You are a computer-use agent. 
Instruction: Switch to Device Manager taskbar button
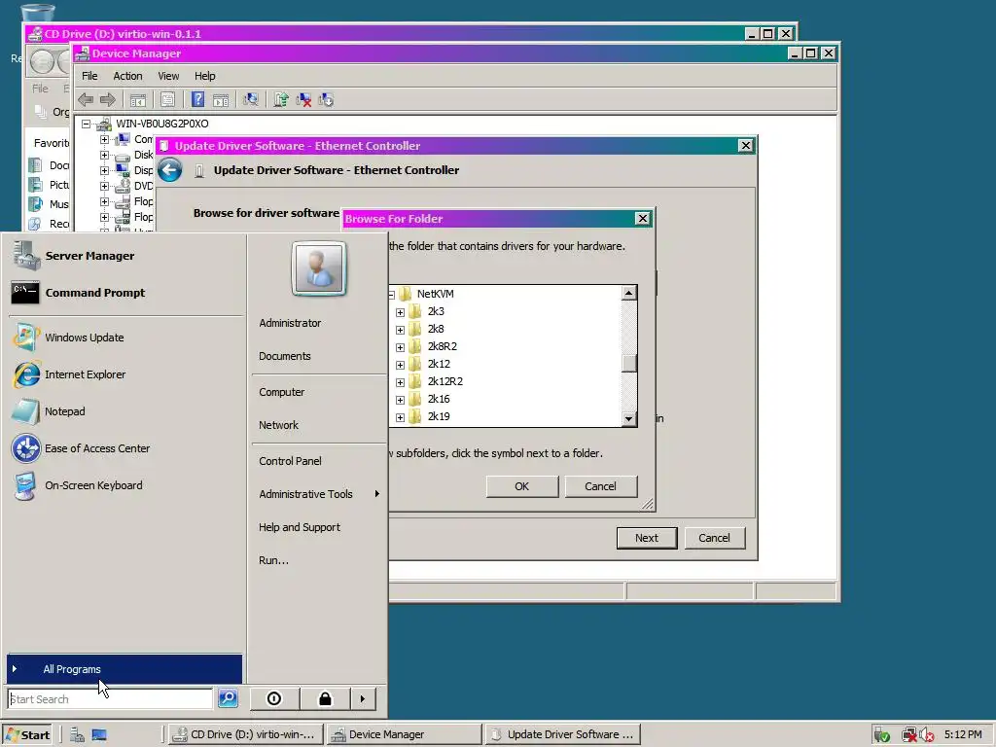point(404,735)
